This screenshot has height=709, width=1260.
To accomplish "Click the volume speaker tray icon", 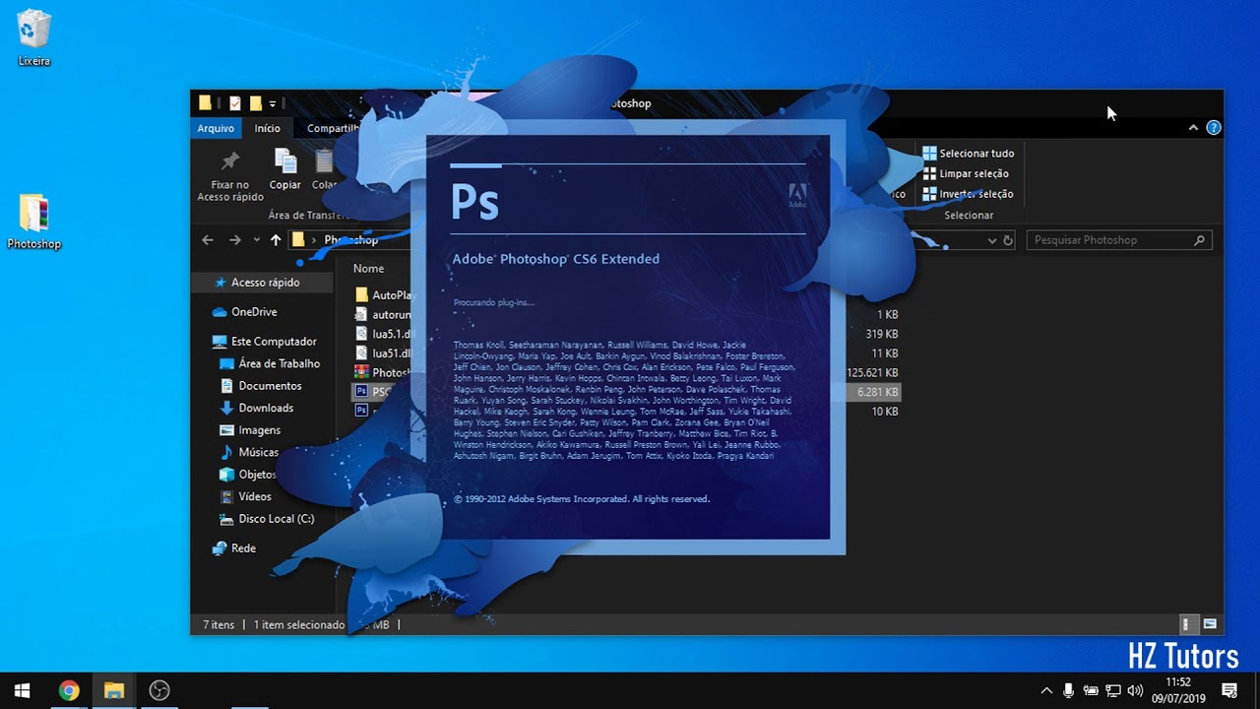I will 1135,690.
